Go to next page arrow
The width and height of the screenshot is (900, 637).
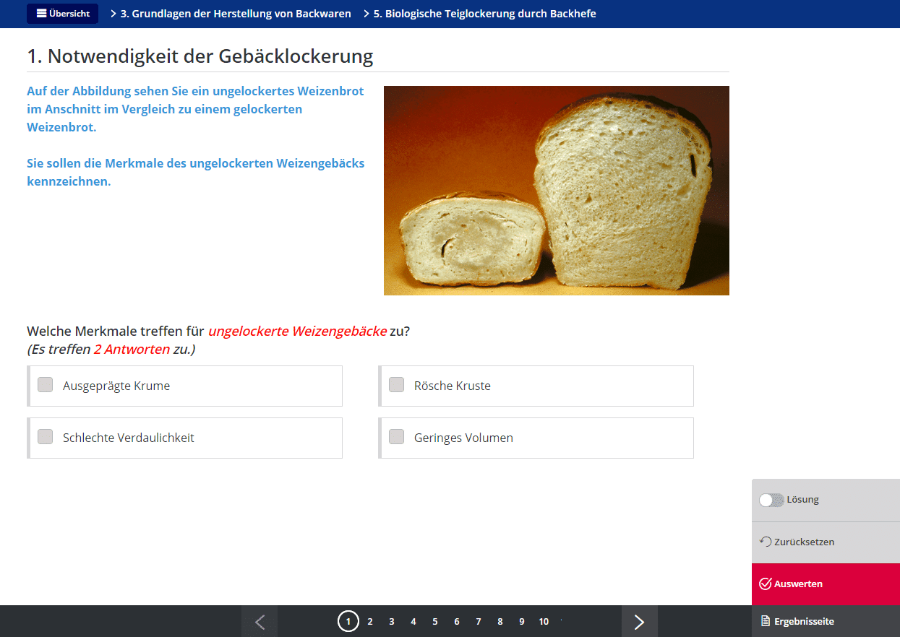pos(639,621)
